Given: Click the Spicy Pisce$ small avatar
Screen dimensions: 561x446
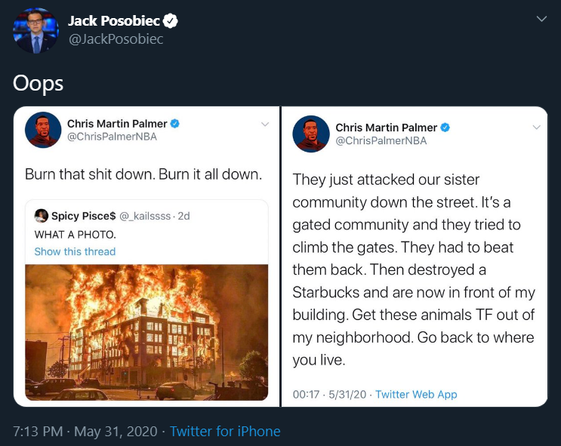Looking at the screenshot, I should tap(42, 216).
